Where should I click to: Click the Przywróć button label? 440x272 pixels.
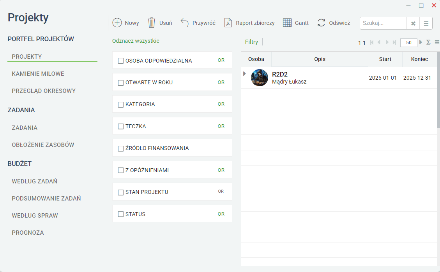pyautogui.click(x=204, y=23)
